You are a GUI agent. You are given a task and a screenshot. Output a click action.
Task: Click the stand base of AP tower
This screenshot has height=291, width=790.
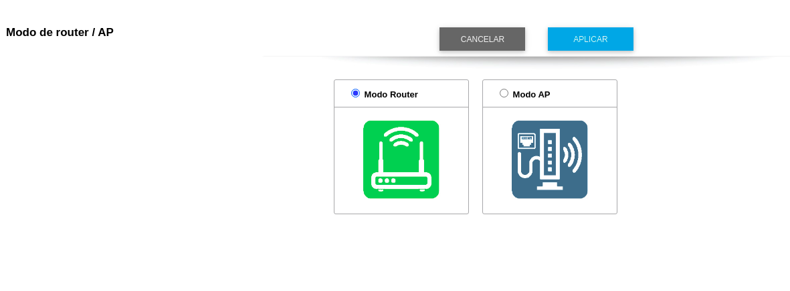(550, 186)
